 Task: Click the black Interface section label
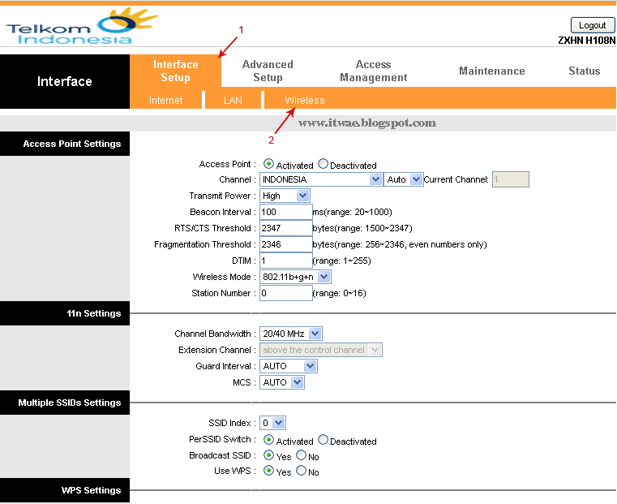point(65,81)
